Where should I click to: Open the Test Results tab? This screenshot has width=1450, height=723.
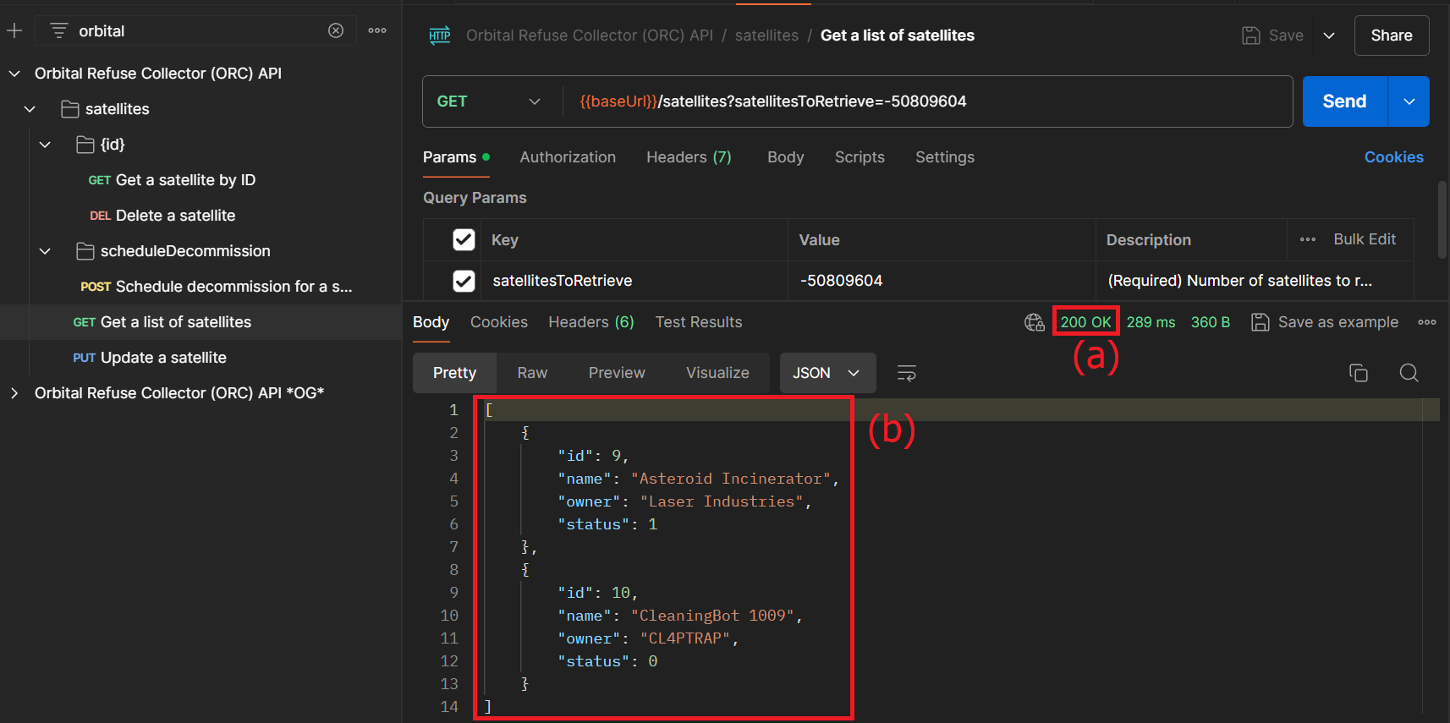pos(698,322)
